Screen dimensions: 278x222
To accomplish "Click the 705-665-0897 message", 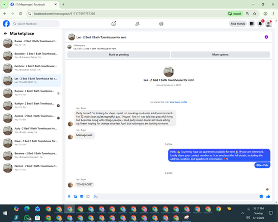I will coord(85,184).
